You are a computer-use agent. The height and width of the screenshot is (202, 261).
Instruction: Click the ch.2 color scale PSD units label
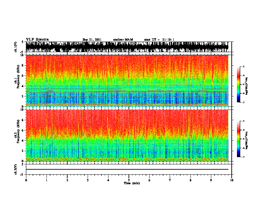(247, 140)
